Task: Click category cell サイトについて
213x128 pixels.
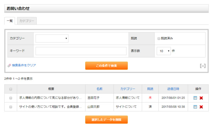Action: 126,107
